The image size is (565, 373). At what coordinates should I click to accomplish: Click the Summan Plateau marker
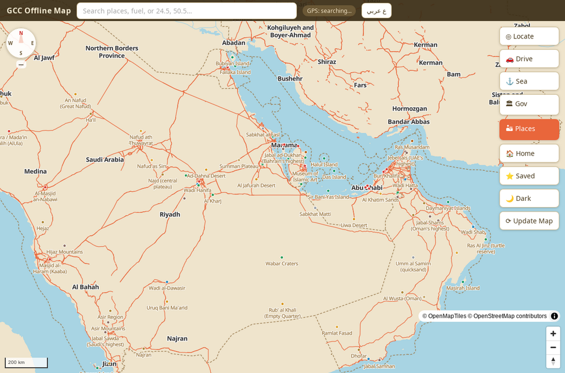(x=238, y=160)
